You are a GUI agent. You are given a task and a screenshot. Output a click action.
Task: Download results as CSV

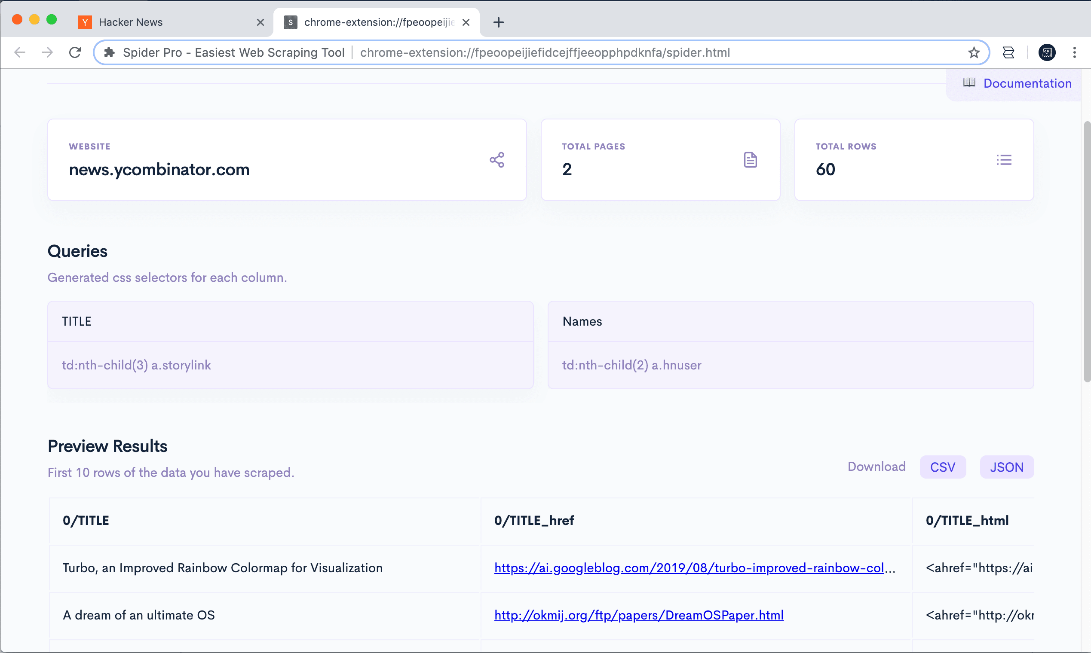(942, 467)
